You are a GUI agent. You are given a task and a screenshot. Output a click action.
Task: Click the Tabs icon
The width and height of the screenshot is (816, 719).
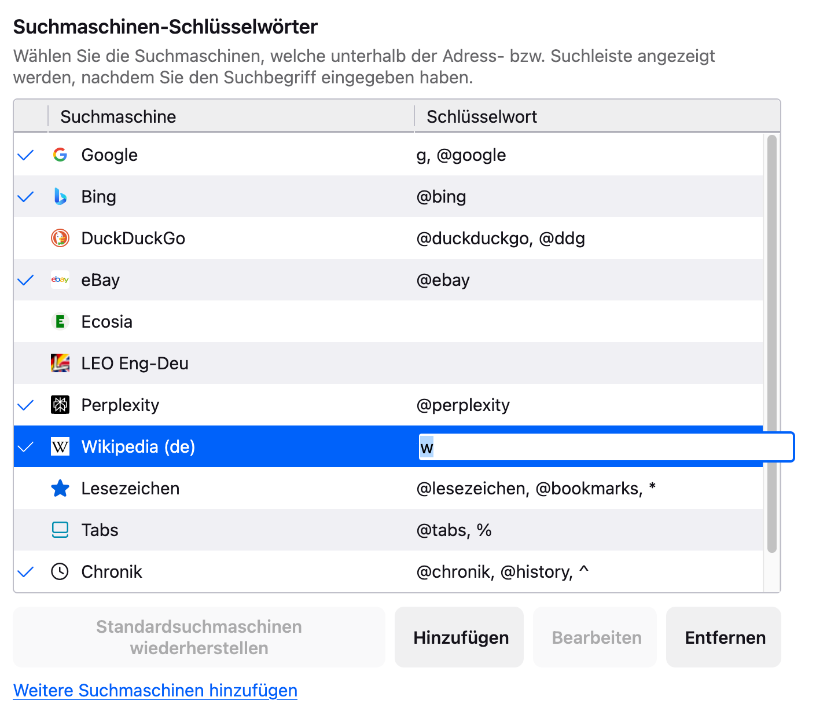pos(60,530)
